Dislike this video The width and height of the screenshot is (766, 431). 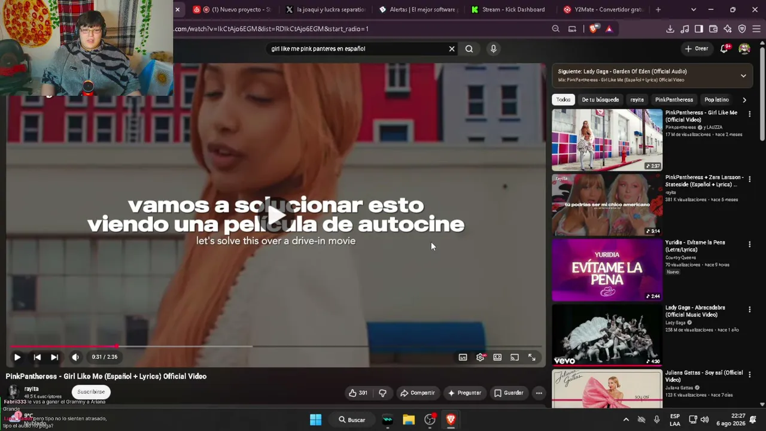pos(383,393)
